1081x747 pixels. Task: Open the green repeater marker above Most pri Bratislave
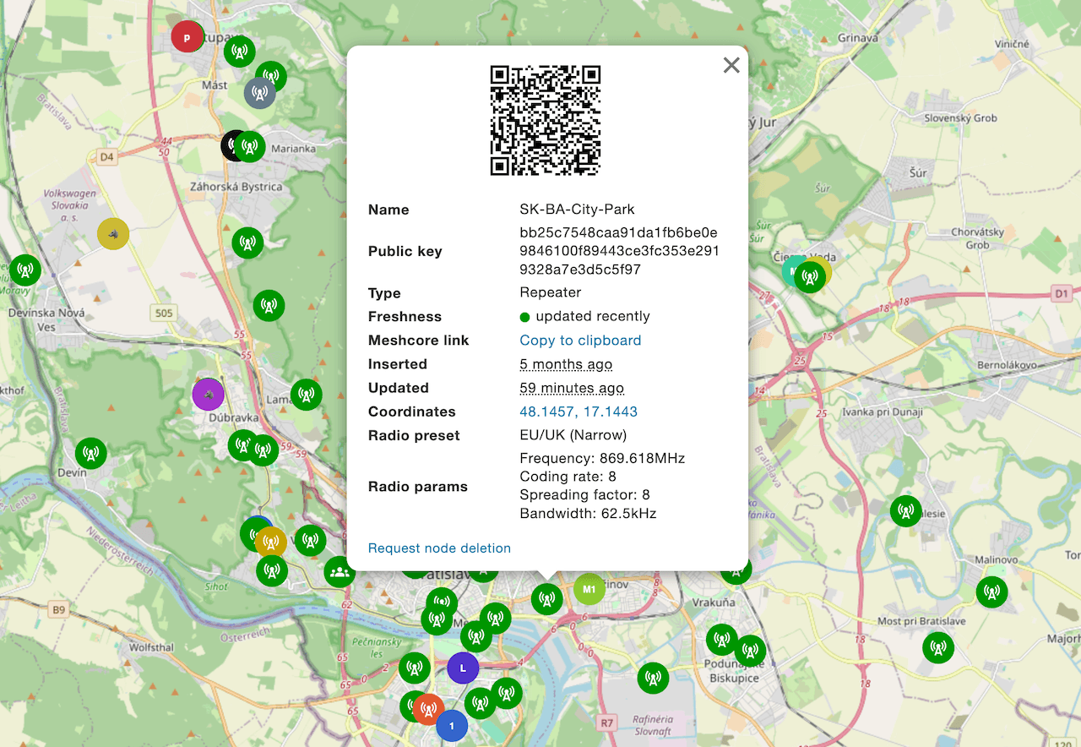click(938, 647)
